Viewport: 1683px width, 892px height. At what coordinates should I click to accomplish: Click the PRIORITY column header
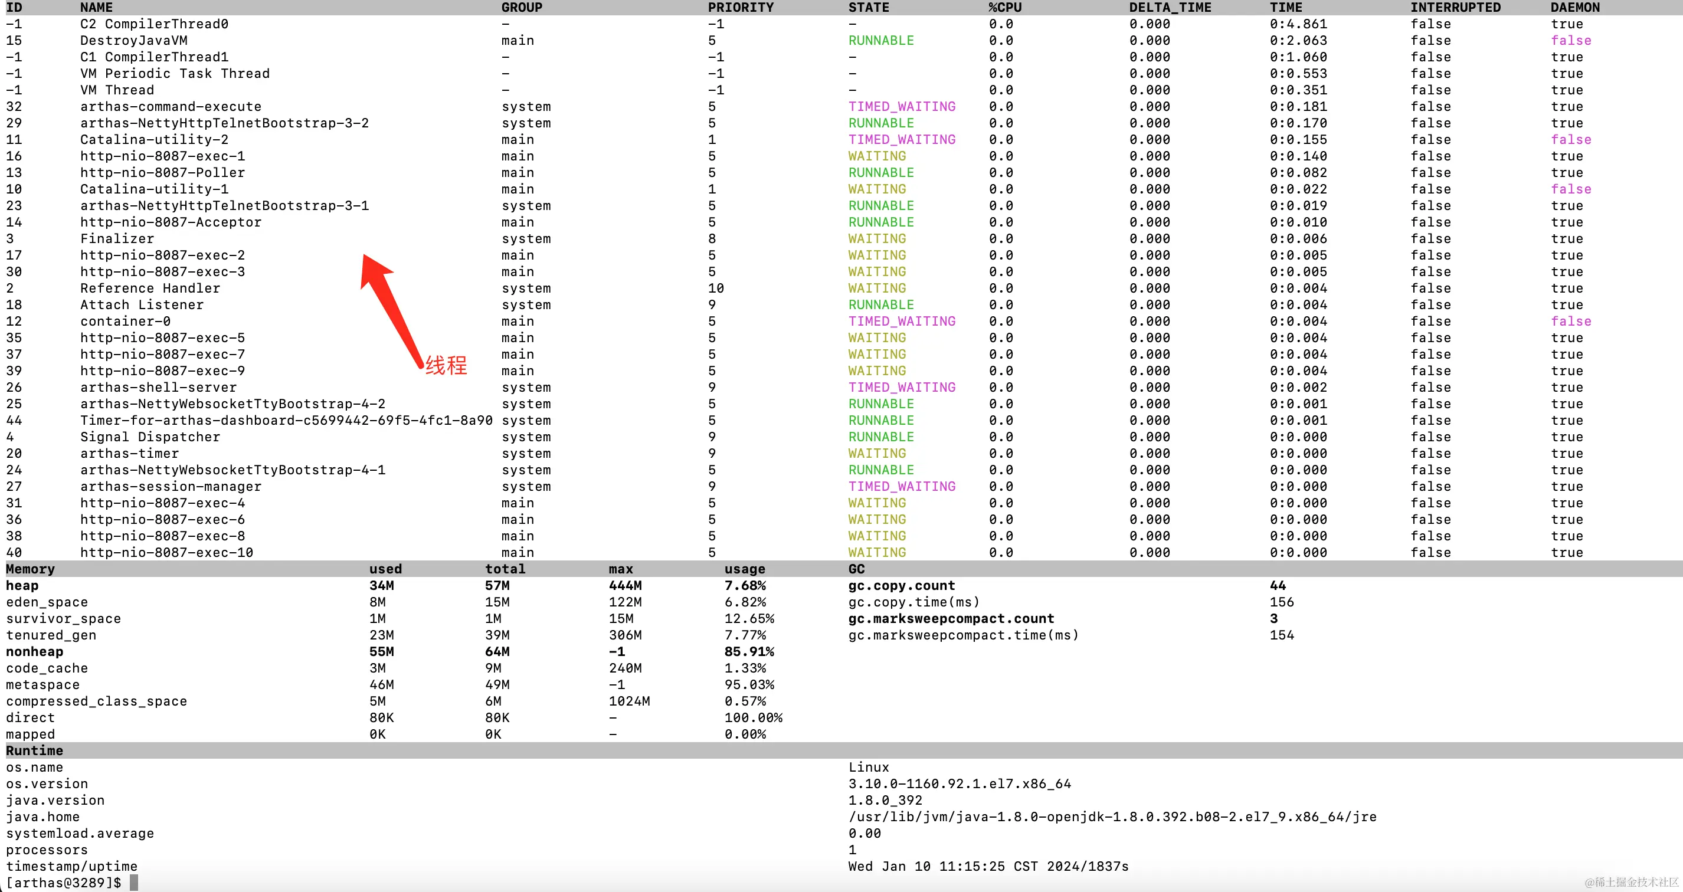coord(740,7)
